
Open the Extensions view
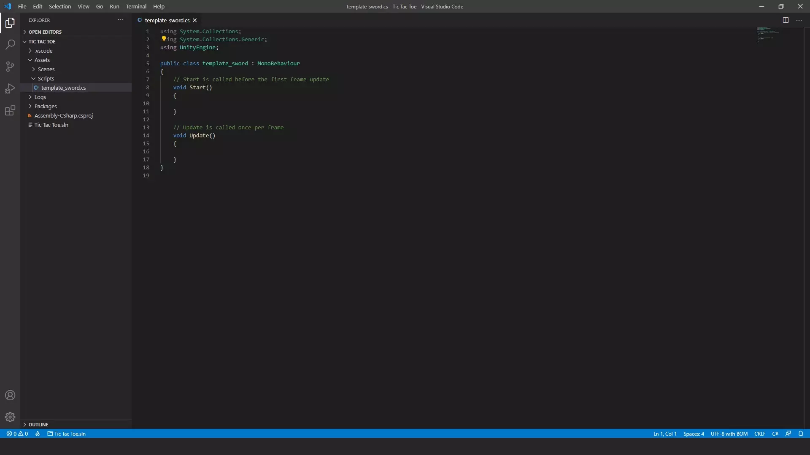(10, 111)
